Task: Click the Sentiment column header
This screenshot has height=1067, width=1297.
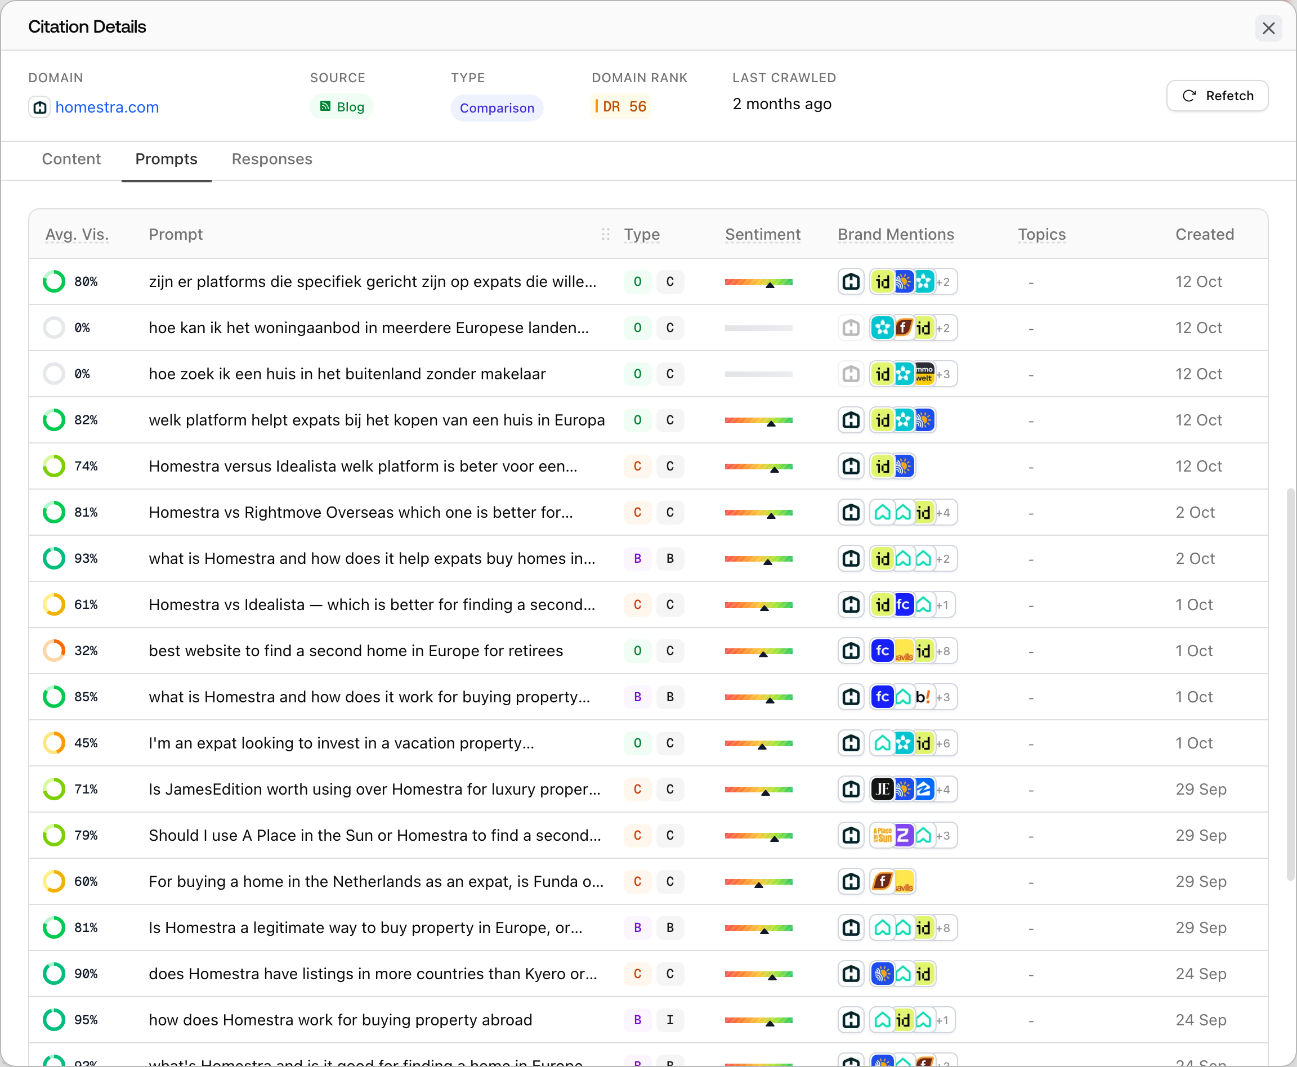Action: pos(763,234)
